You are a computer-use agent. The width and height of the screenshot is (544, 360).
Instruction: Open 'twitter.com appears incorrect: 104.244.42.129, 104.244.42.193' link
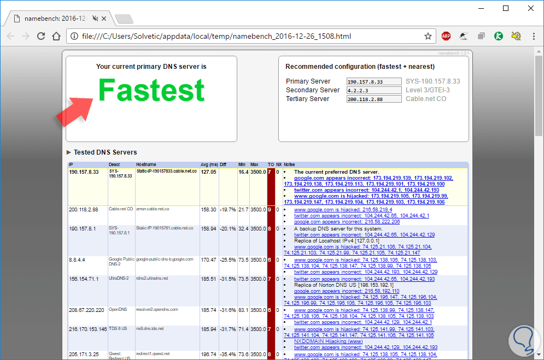366,347
